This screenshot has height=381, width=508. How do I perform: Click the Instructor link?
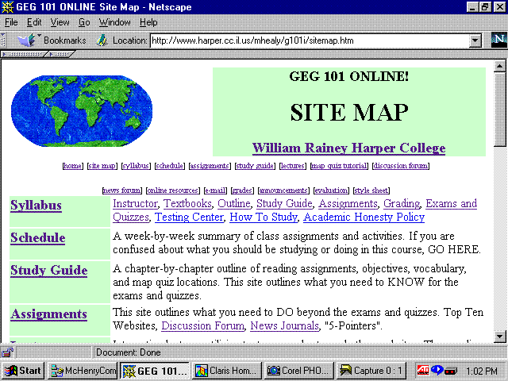135,204
